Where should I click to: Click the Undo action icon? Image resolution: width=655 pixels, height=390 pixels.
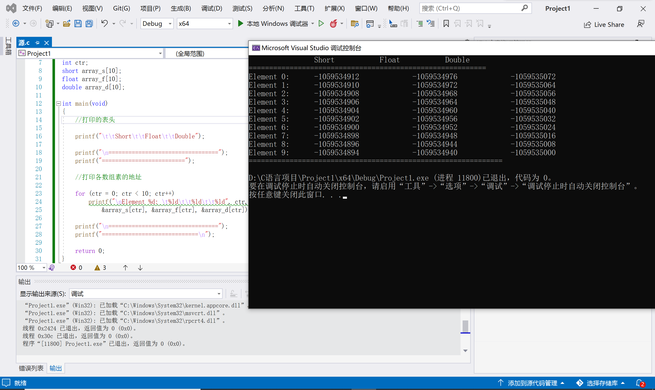pyautogui.click(x=105, y=24)
